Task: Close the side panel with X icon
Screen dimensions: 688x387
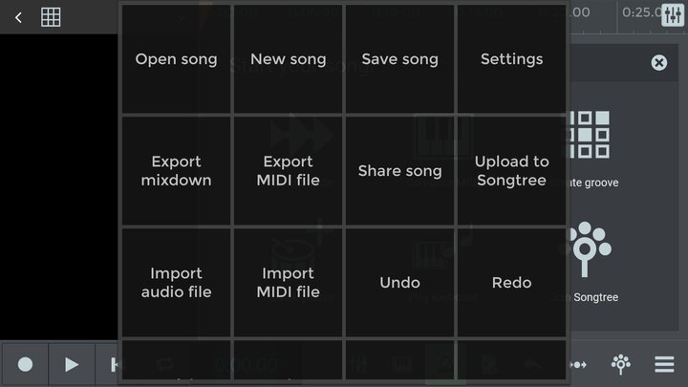Action: click(658, 63)
